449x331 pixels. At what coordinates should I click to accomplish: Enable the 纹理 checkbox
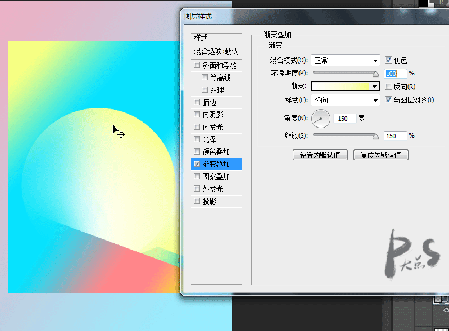(205, 89)
